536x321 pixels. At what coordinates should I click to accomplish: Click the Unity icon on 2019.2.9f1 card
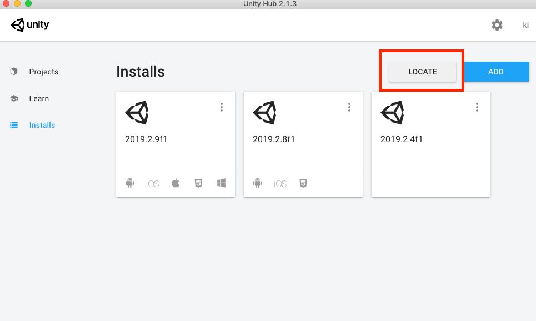point(137,113)
